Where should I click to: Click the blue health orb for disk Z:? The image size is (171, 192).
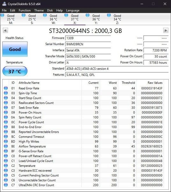point(109,15)
